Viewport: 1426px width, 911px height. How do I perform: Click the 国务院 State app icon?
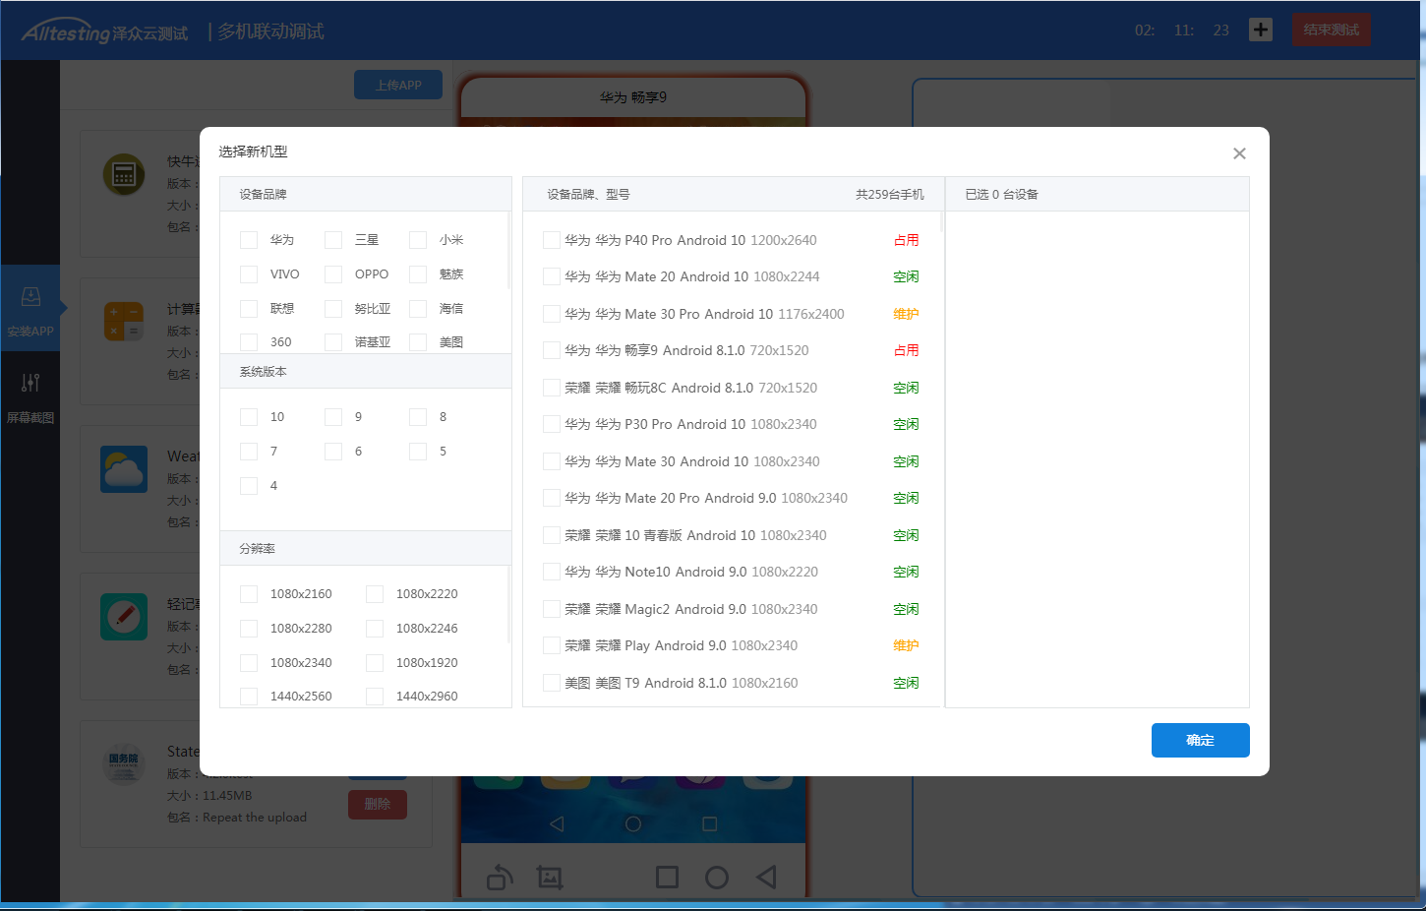coord(124,764)
